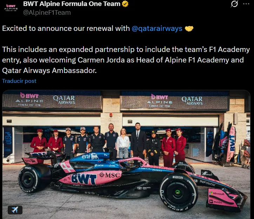Click the BWT Alpine profile avatar
The width and height of the screenshot is (254, 219).
pyautogui.click(x=11, y=8)
